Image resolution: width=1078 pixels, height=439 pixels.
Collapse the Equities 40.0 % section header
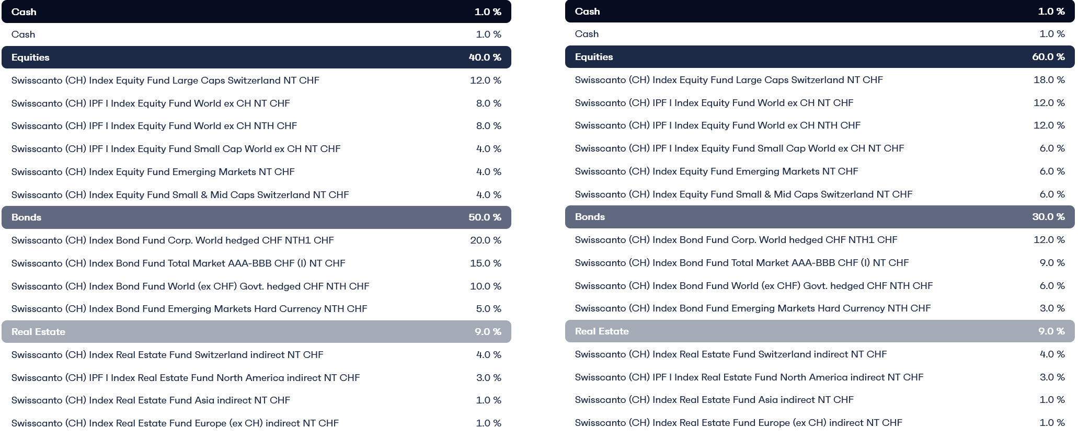(256, 57)
